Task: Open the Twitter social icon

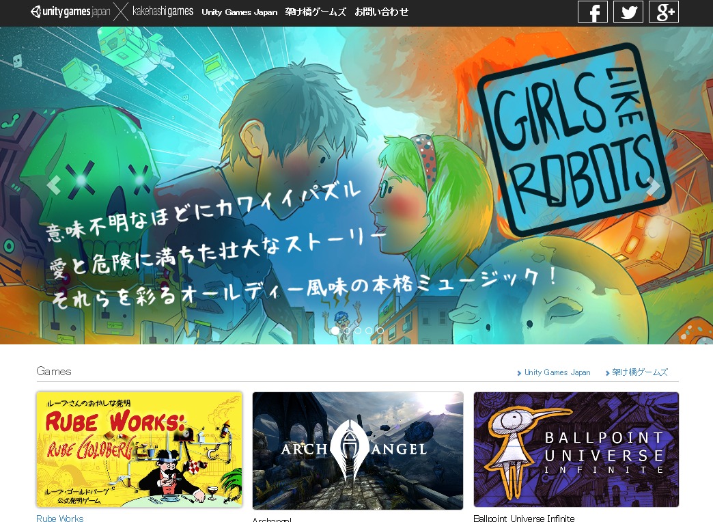Action: pos(628,12)
